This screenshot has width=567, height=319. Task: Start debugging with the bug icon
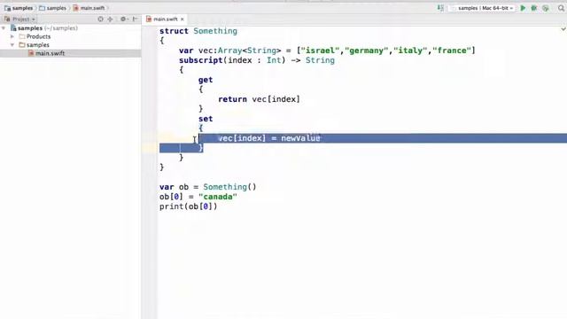click(x=533, y=8)
